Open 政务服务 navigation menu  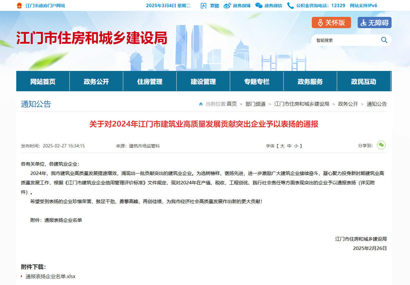[310, 81]
